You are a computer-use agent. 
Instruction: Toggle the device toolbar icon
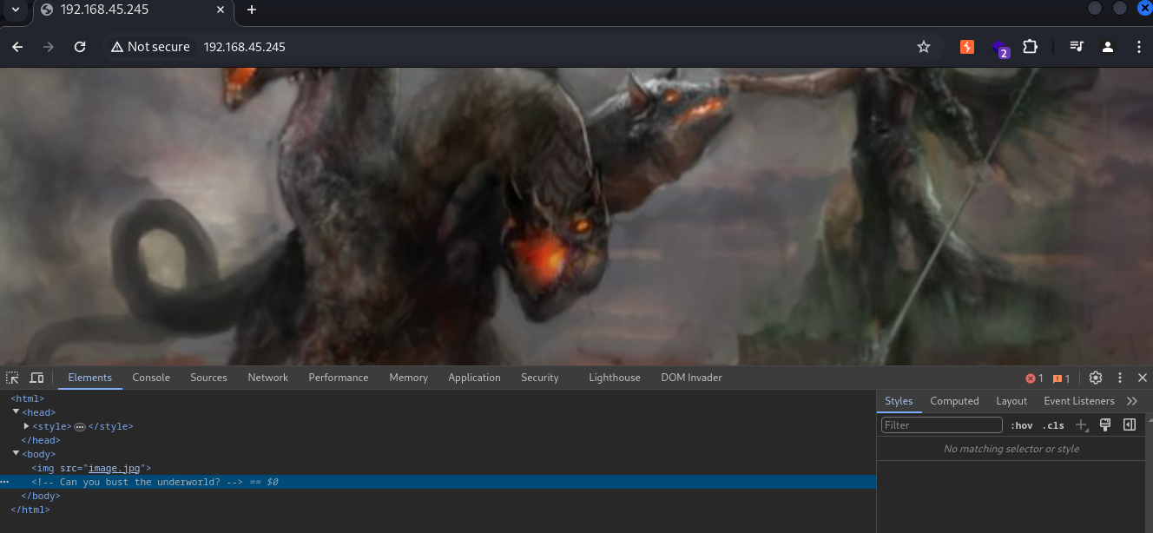[x=36, y=378]
